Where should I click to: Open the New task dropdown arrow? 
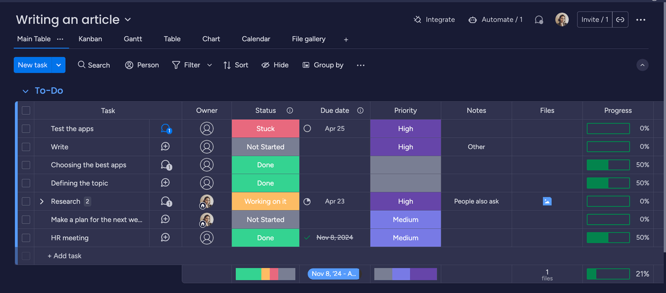pos(58,65)
